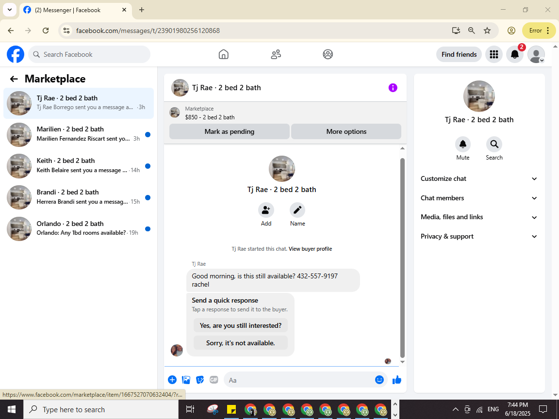Select Tj Rae conversation in list
559x419 pixels.
(x=79, y=103)
